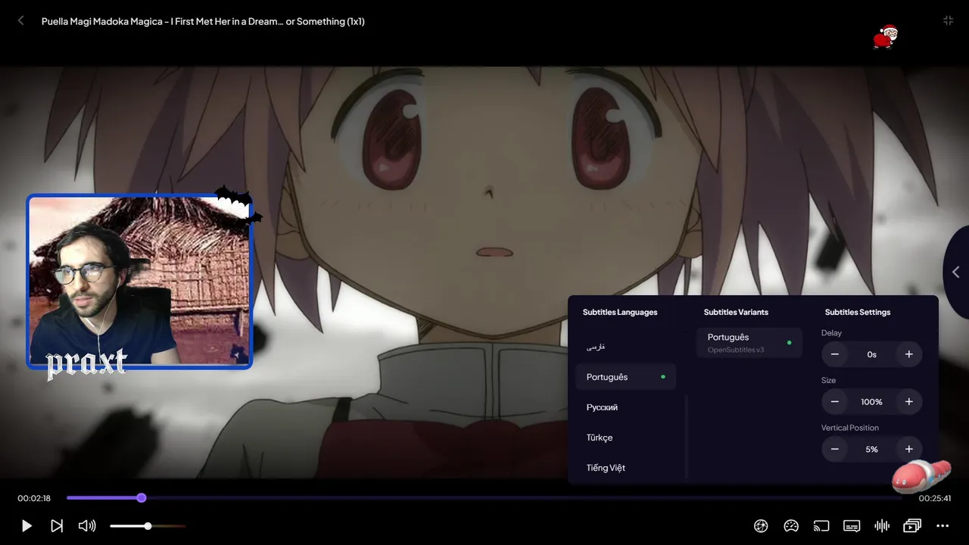Viewport: 969px width, 545px height.
Task: Open the more options ellipsis menu
Action: point(943,525)
